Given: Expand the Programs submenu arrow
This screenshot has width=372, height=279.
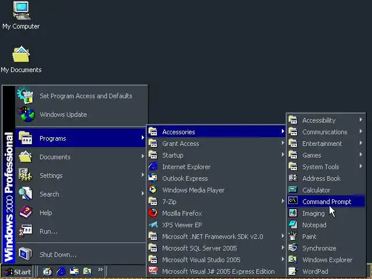Looking at the screenshot, I should 142,138.
